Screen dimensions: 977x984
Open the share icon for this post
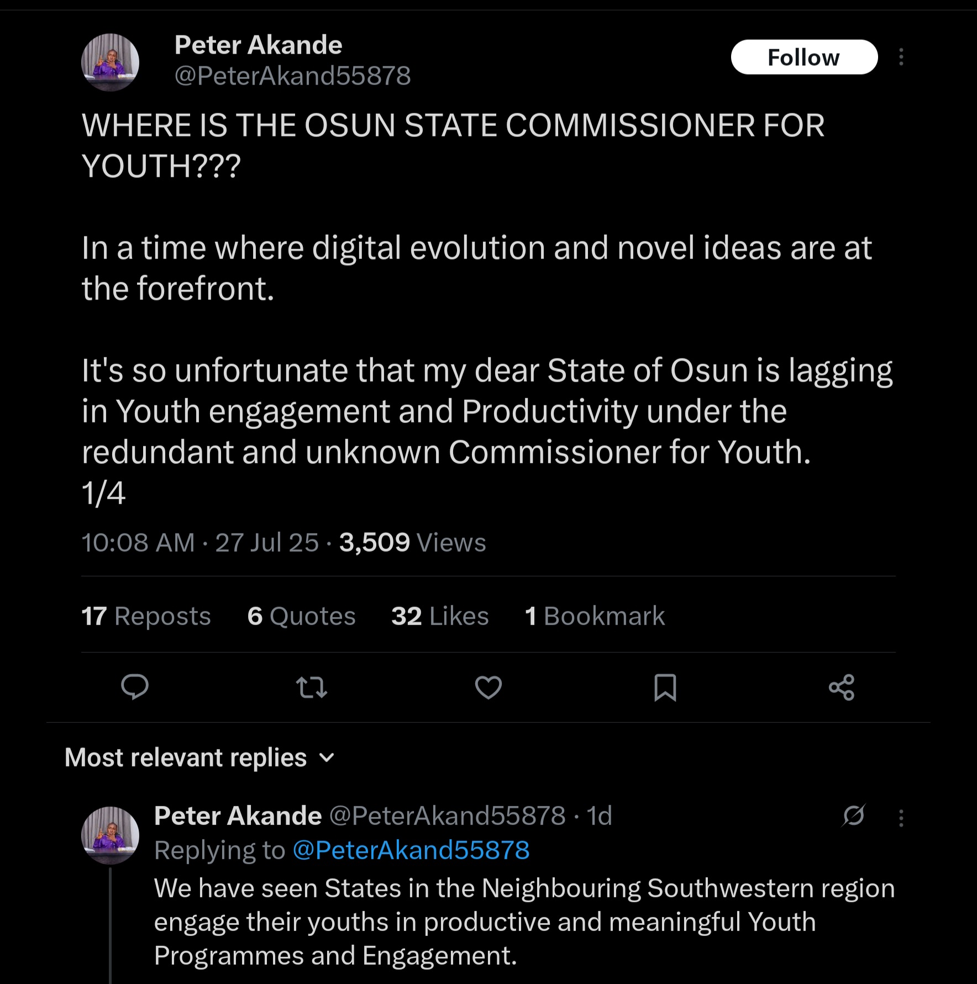[842, 687]
